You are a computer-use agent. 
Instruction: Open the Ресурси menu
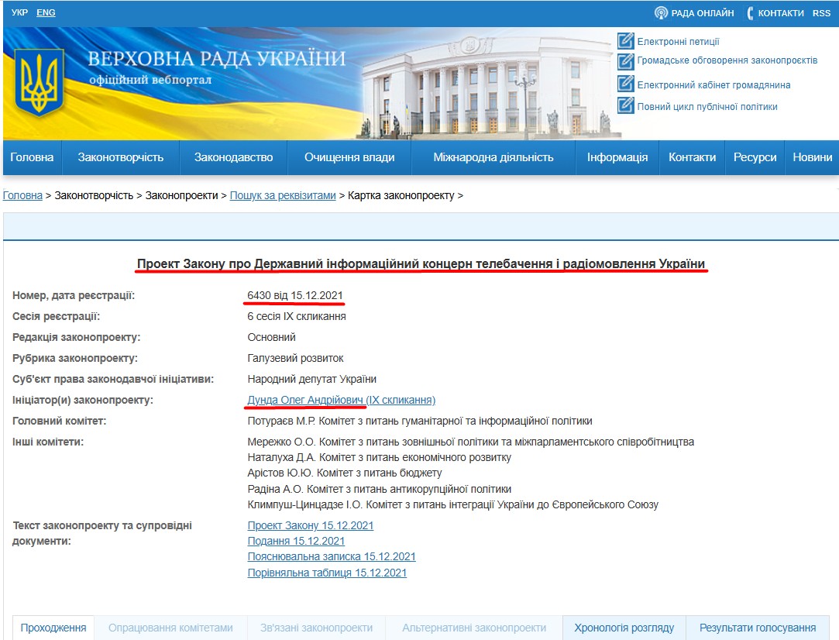pos(755,157)
